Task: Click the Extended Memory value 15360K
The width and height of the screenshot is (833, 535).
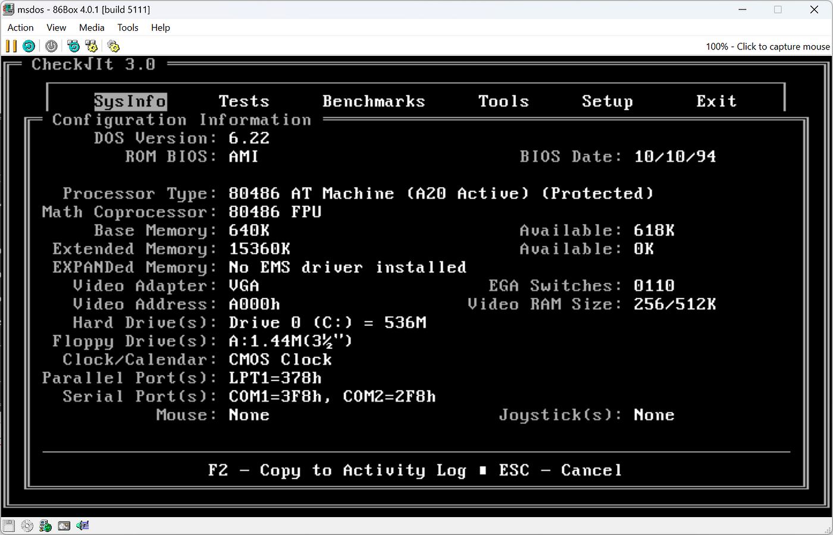Action: 259,248
